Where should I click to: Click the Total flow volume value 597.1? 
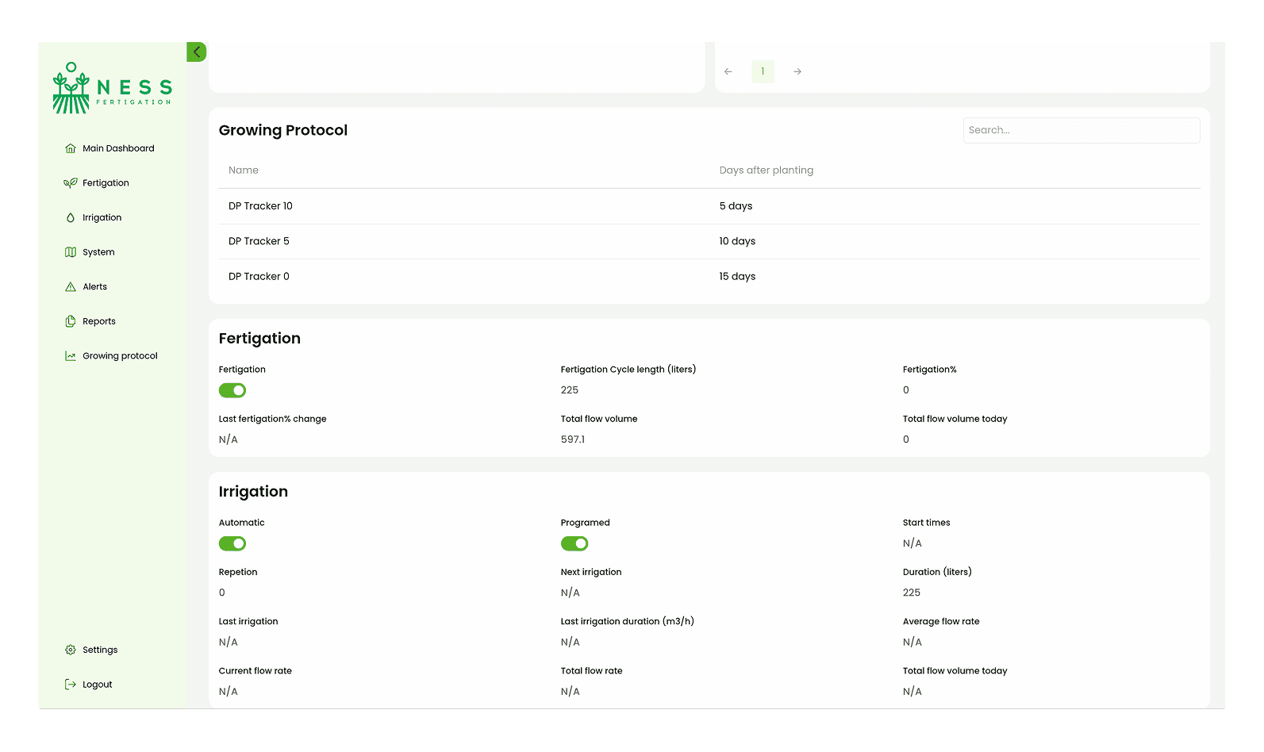pyautogui.click(x=573, y=439)
